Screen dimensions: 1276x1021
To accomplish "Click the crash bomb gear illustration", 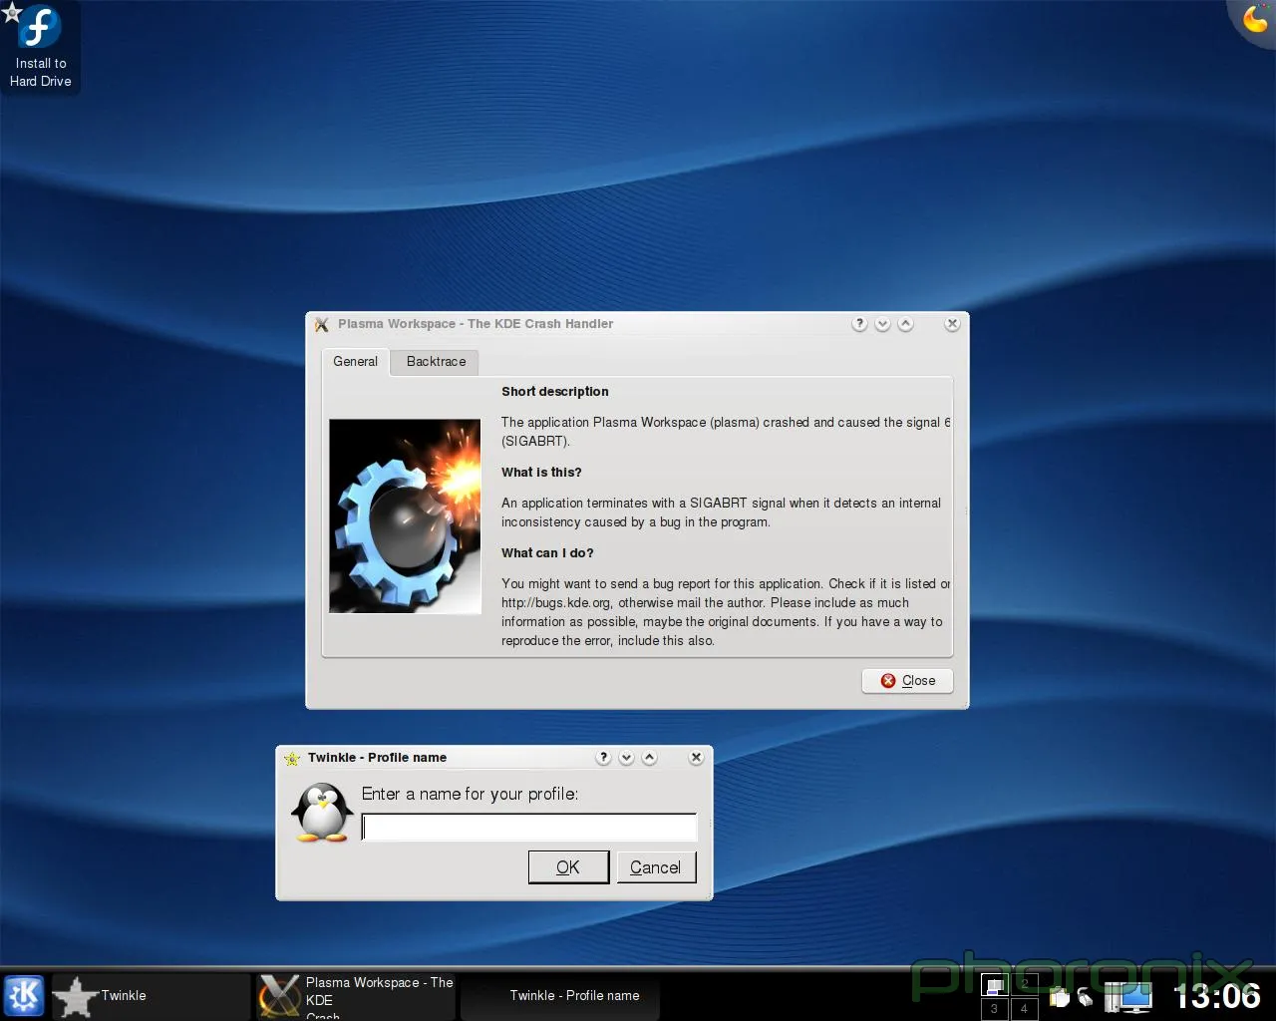I will 406,515.
